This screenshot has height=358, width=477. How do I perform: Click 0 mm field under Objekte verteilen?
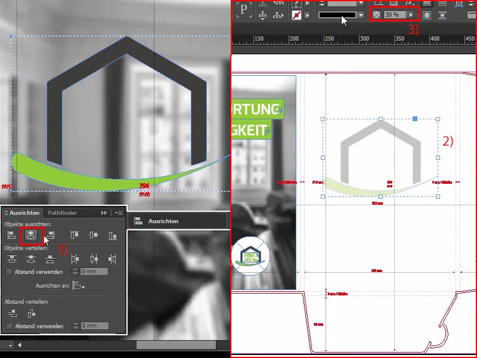pos(94,271)
